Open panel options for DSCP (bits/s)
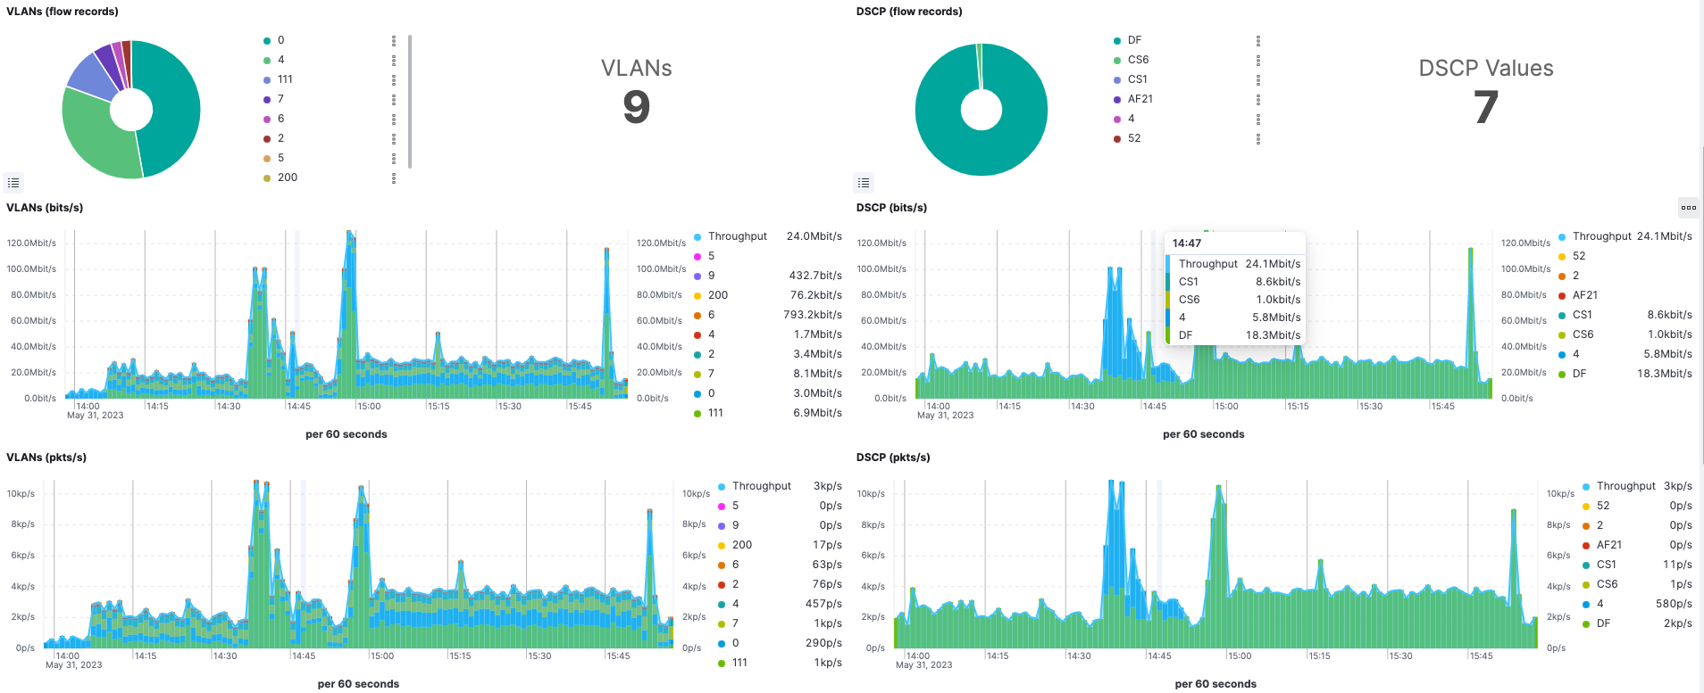Viewport: 1704px width, 693px height. tap(1688, 208)
